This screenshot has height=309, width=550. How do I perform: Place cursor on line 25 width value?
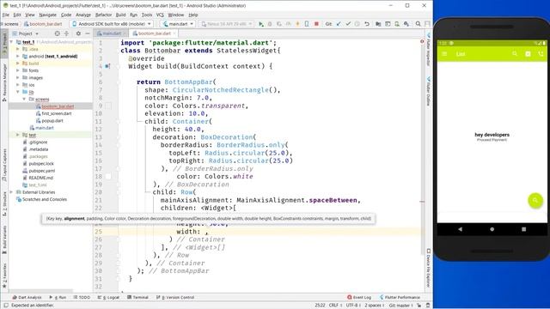coord(206,232)
